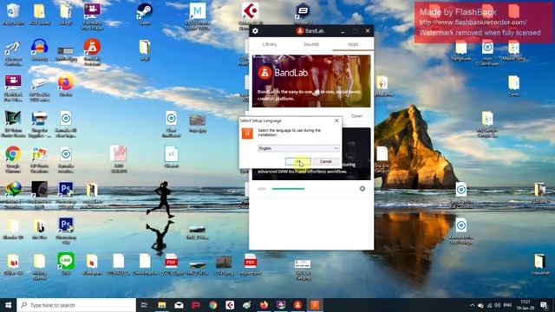The height and width of the screenshot is (312, 555).
Task: Select the 3D Vision Photo Viewer shortcut
Action: click(x=13, y=123)
